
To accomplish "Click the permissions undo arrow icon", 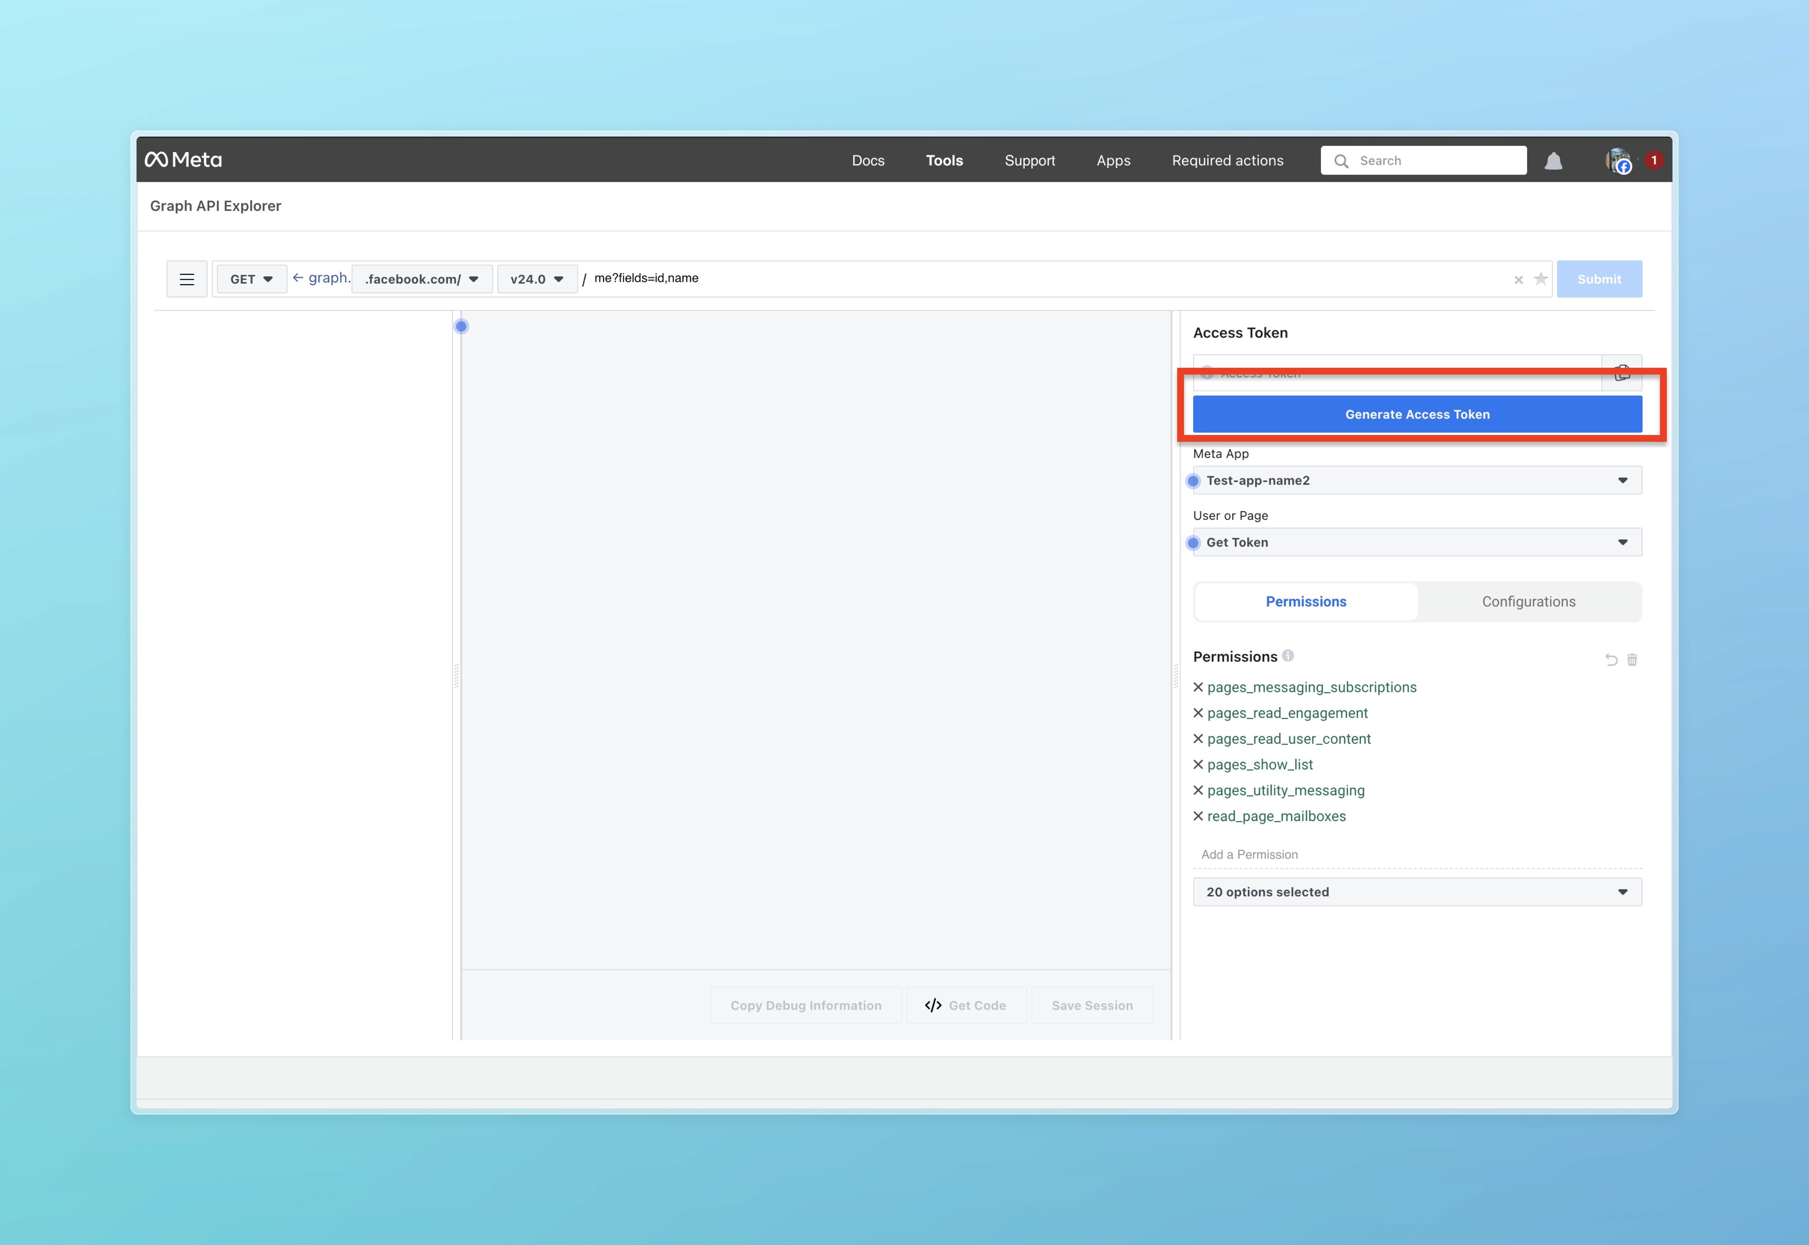I will point(1611,660).
